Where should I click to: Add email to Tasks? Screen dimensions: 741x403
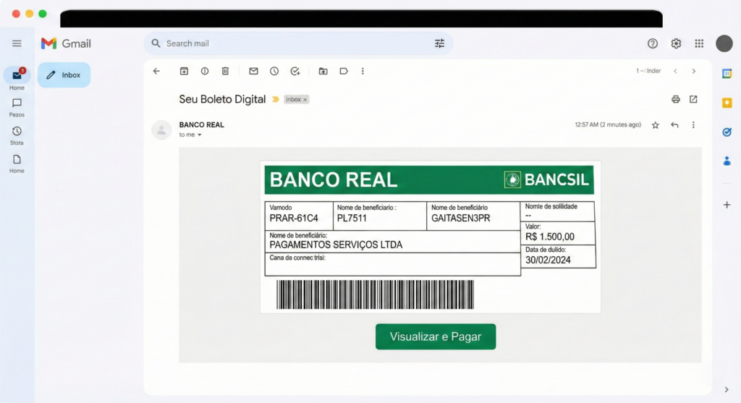click(x=295, y=71)
